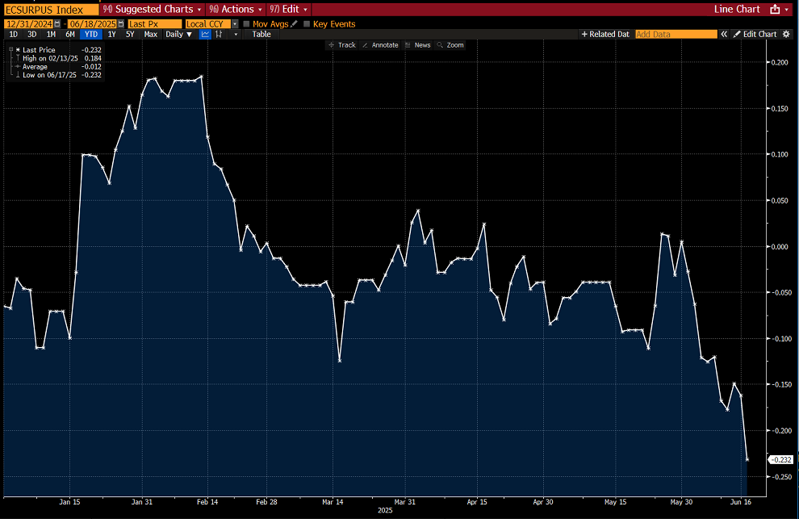Activate the chart Zoom tool
The width and height of the screenshot is (799, 519).
[450, 45]
